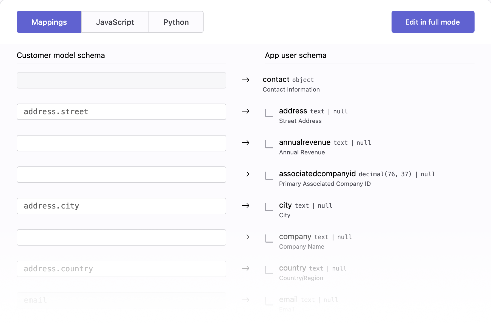The height and width of the screenshot is (323, 491).
Task: Click the arrow icon next to address.street
Action: (x=245, y=111)
